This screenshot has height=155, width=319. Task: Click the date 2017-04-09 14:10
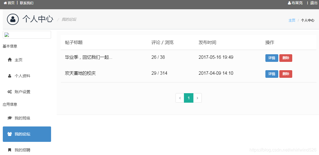tap(216, 73)
